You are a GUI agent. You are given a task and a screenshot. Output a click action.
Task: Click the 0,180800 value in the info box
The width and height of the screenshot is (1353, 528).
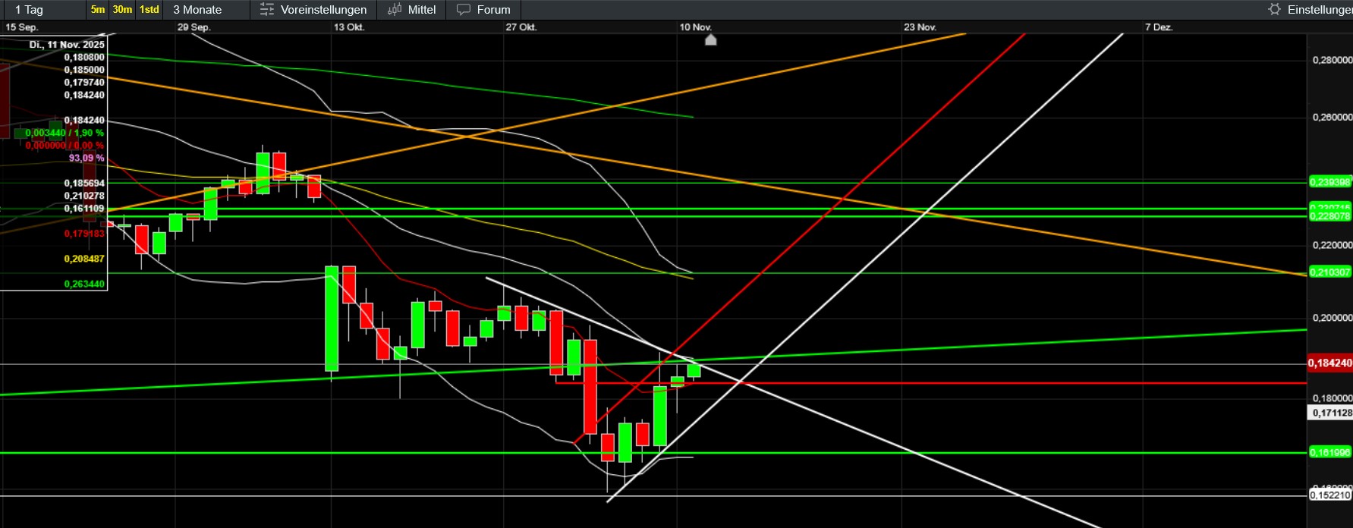tap(84, 58)
